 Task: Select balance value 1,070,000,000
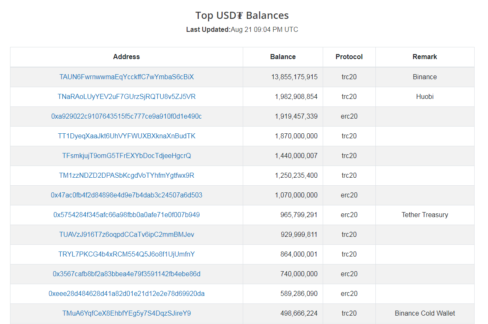296,195
